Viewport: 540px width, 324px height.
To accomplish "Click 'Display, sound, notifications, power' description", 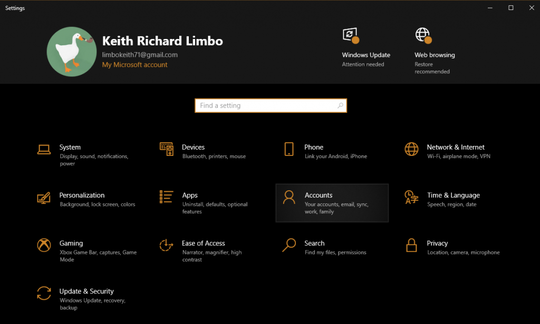I will click(x=94, y=160).
